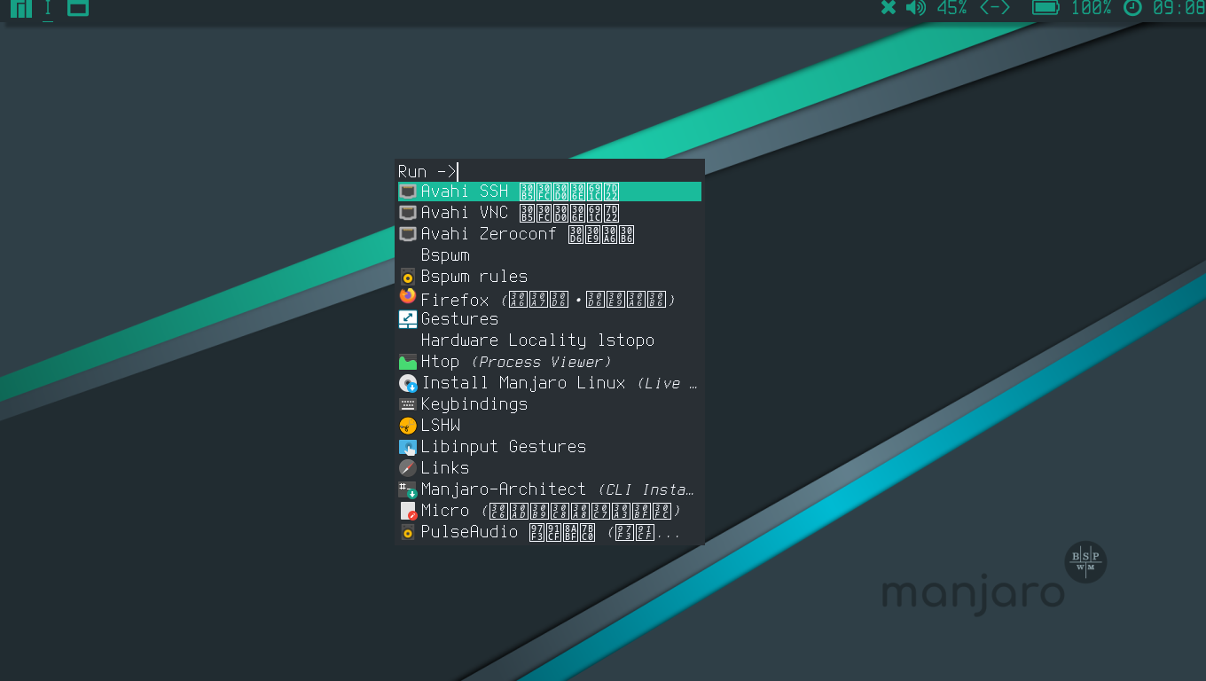Select the LSHW entry

click(550, 426)
